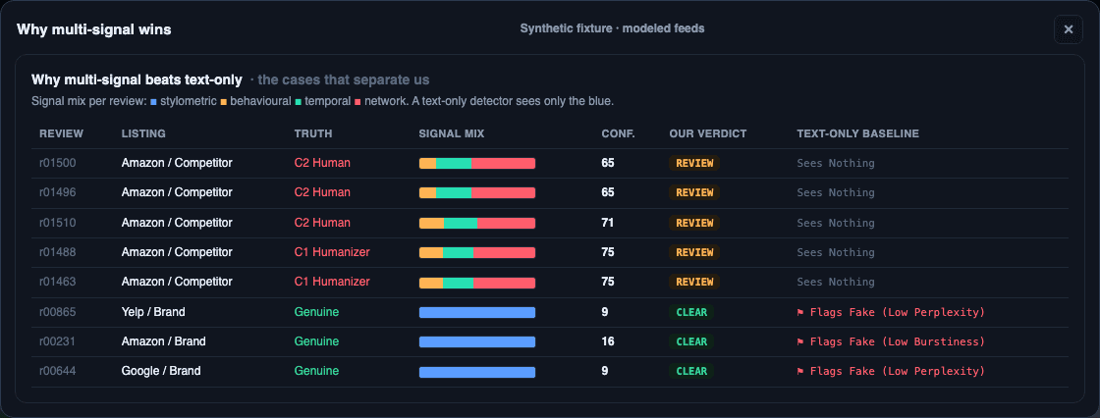
Task: Click the signal mix bar for r01500
Action: [x=477, y=164]
